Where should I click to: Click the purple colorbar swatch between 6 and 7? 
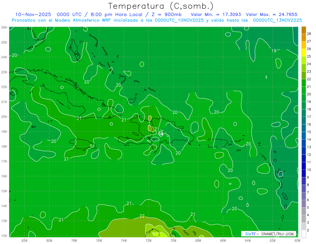304,196
